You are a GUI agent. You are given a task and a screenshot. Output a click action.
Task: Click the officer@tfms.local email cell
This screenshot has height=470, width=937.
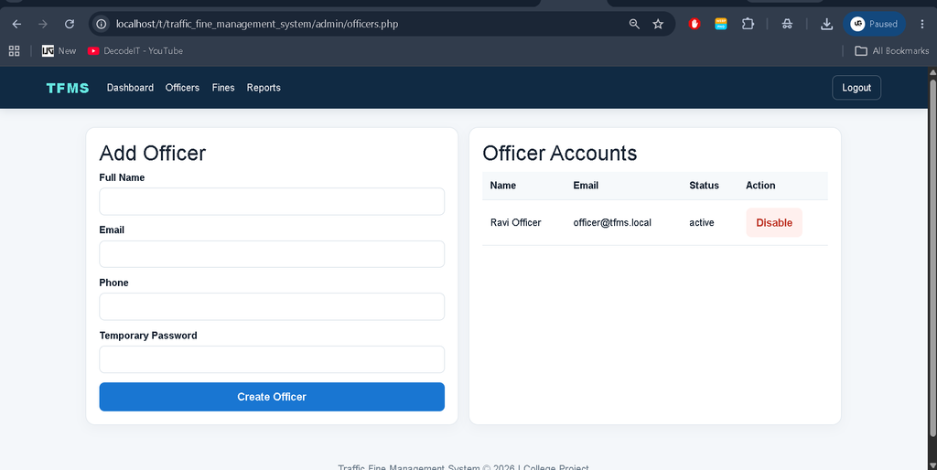[x=612, y=223]
